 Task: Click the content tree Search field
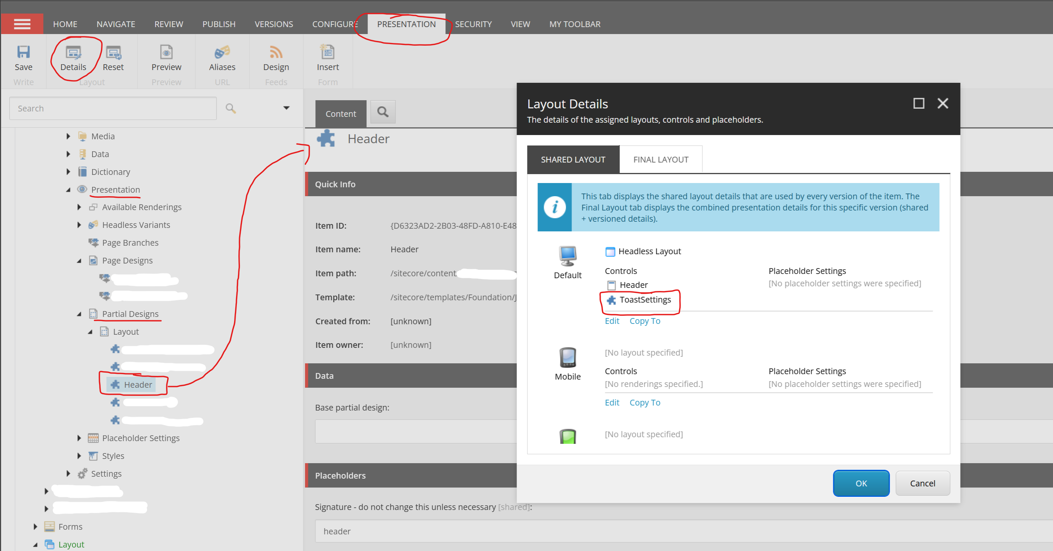coord(113,108)
